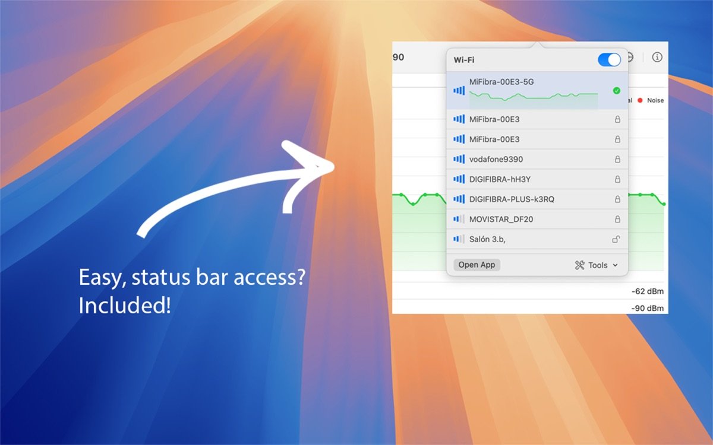Toggle the red Noise legend indicator
Viewport: 713px width, 445px height.
click(x=640, y=100)
